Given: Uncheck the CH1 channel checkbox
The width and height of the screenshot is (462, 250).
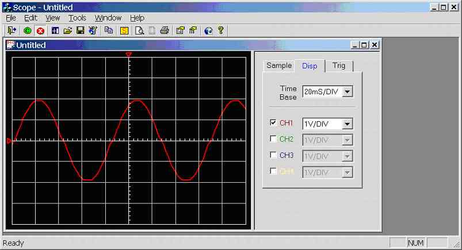Looking at the screenshot, I should coord(273,123).
